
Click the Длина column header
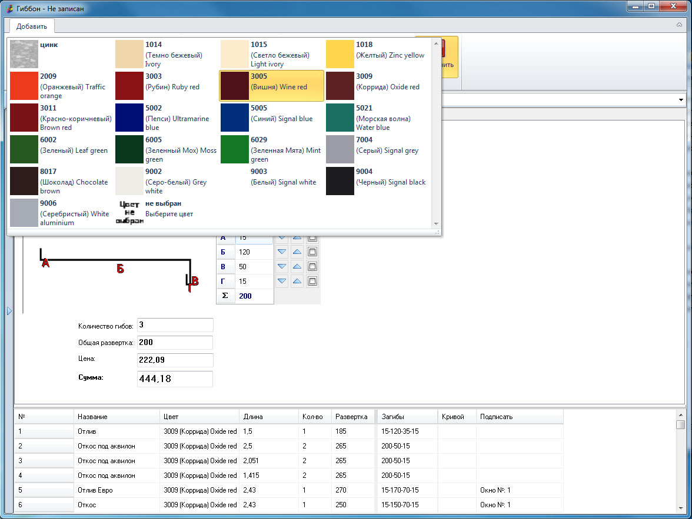click(269, 417)
